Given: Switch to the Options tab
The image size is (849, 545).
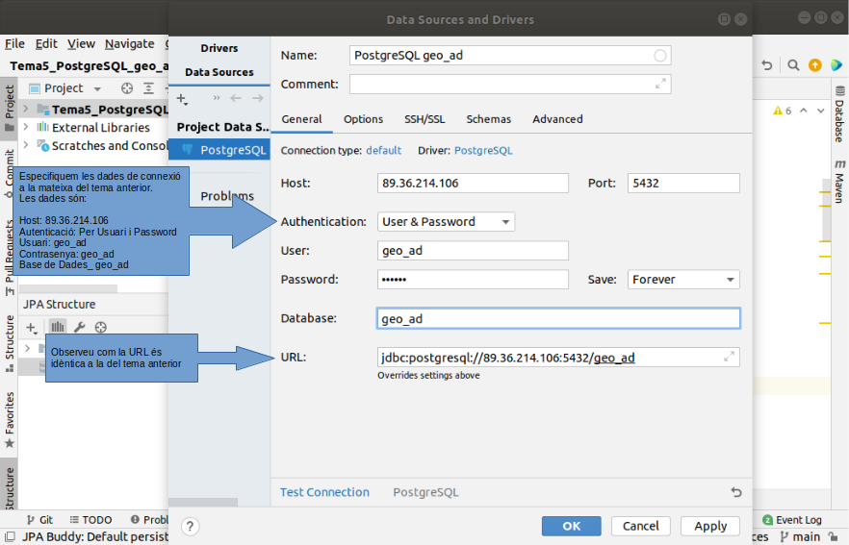Looking at the screenshot, I should coord(363,119).
